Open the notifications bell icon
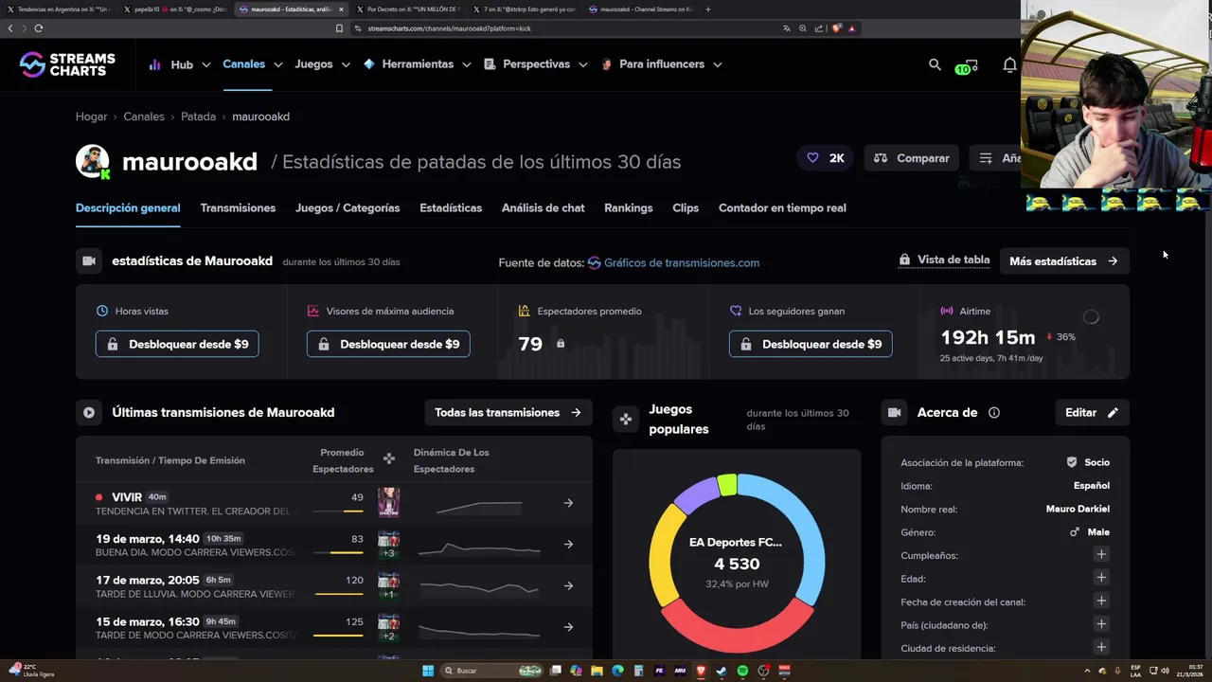1212x682 pixels. (1009, 64)
